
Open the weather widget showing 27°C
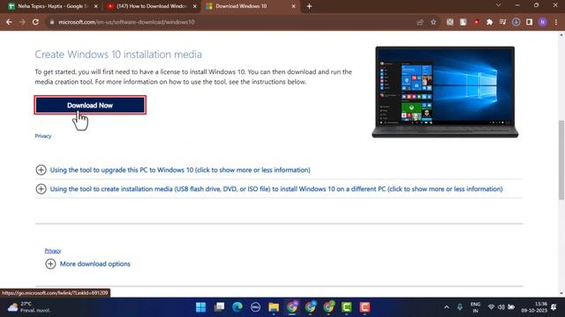tap(29, 307)
